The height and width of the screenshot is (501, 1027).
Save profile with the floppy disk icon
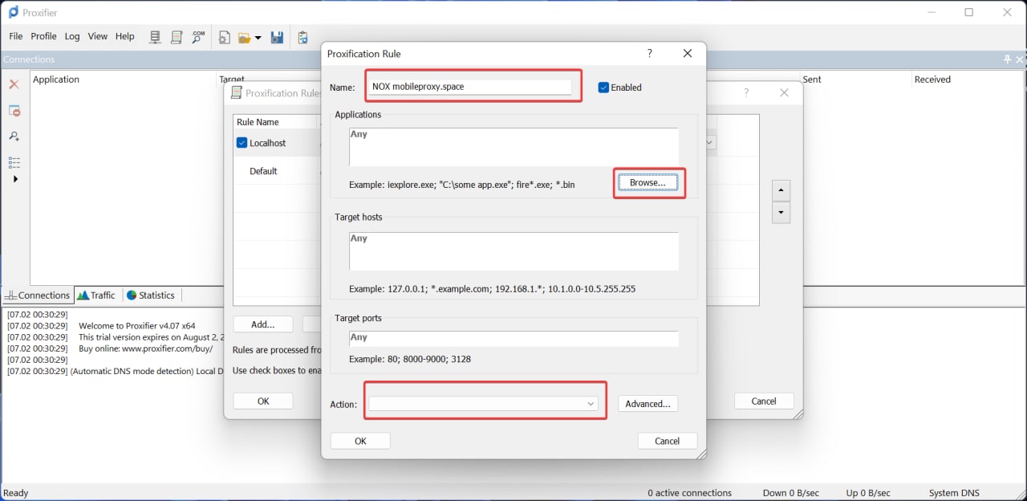277,37
